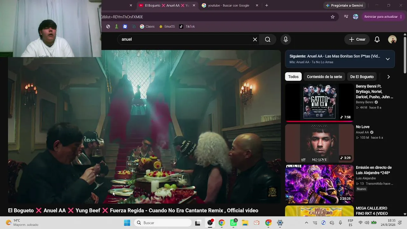Open Settings gear in the taskbar

pos(280,223)
